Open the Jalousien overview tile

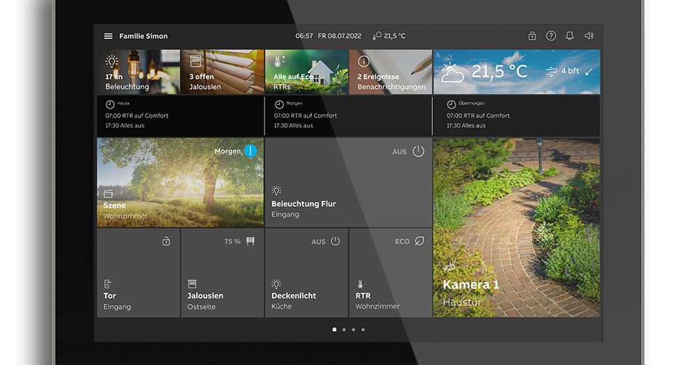pos(223,72)
